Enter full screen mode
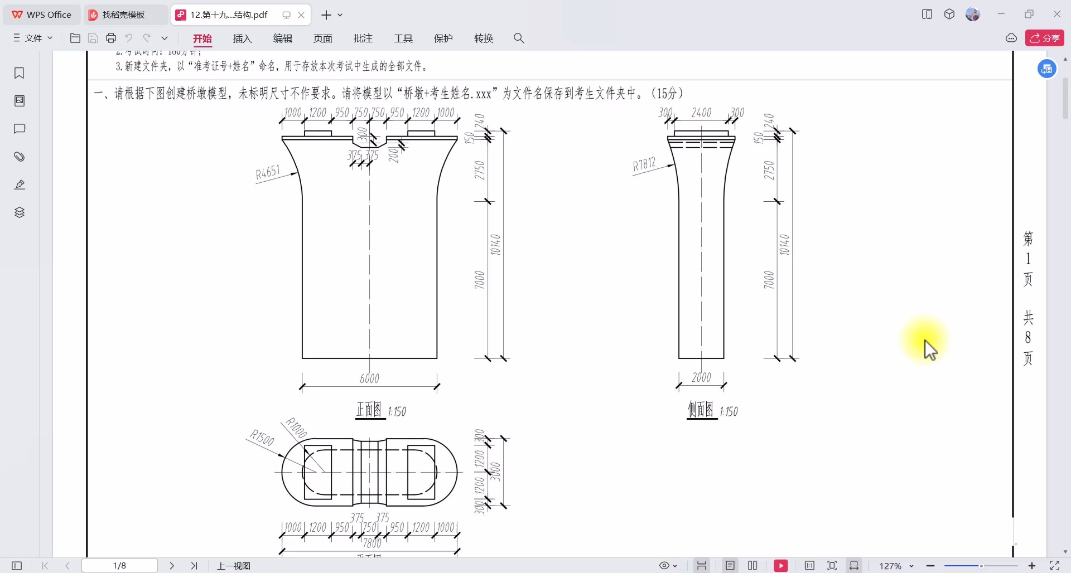The height and width of the screenshot is (573, 1071). 1055,566
